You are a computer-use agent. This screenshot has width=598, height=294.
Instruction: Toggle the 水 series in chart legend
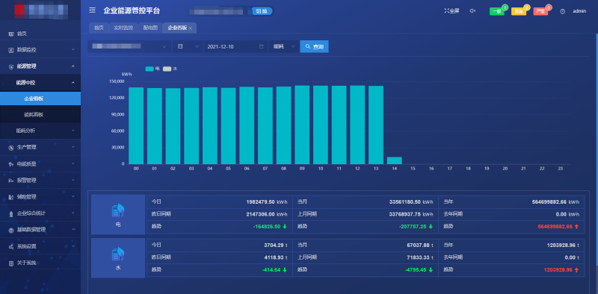pos(170,69)
